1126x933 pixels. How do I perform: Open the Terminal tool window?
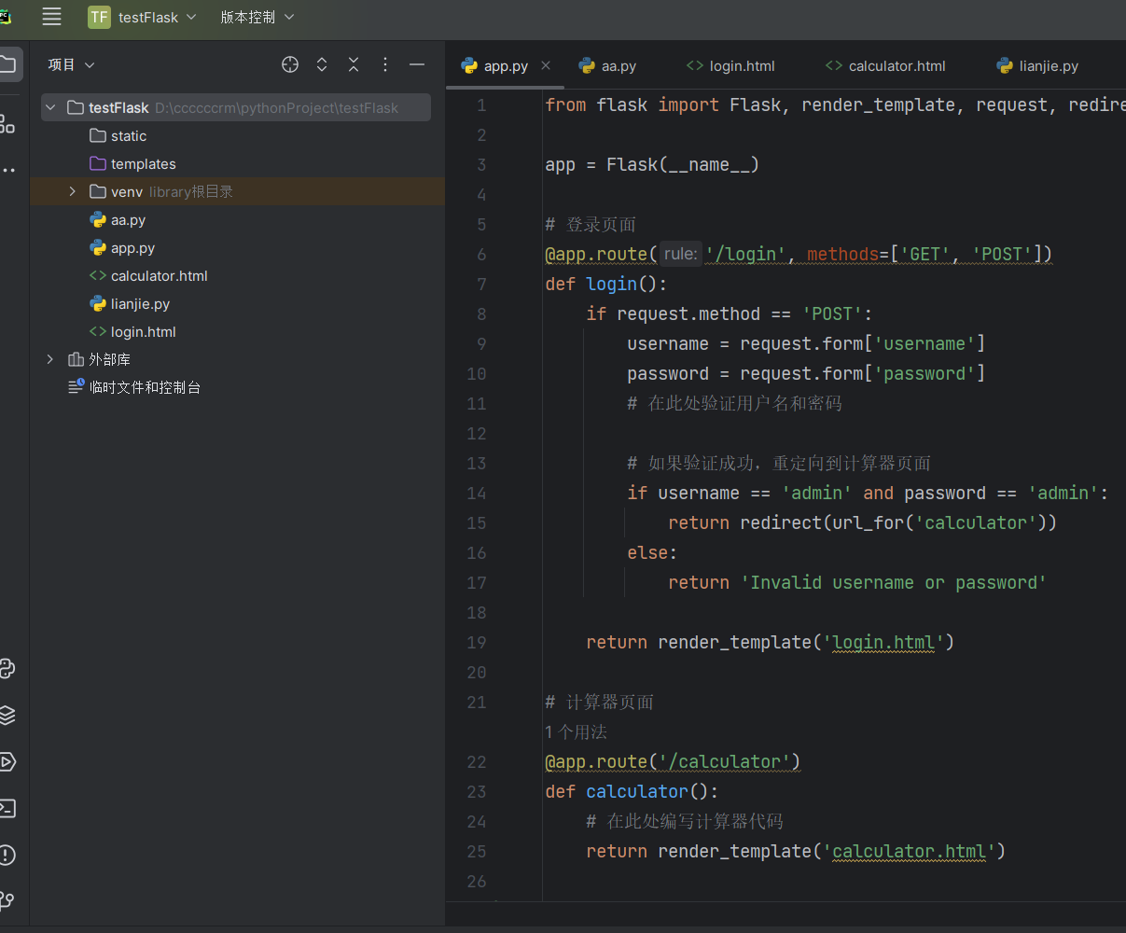point(7,809)
